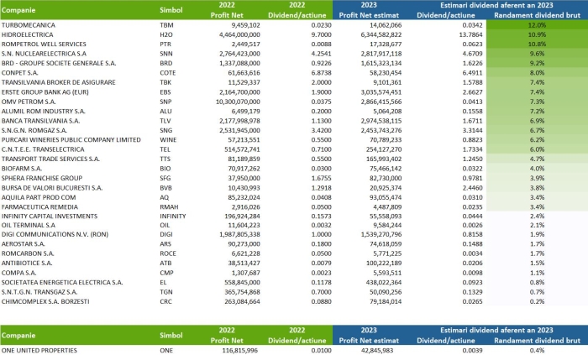
Task: Select ROMPETROL WELL SERVICES cell
Action: coord(44,44)
